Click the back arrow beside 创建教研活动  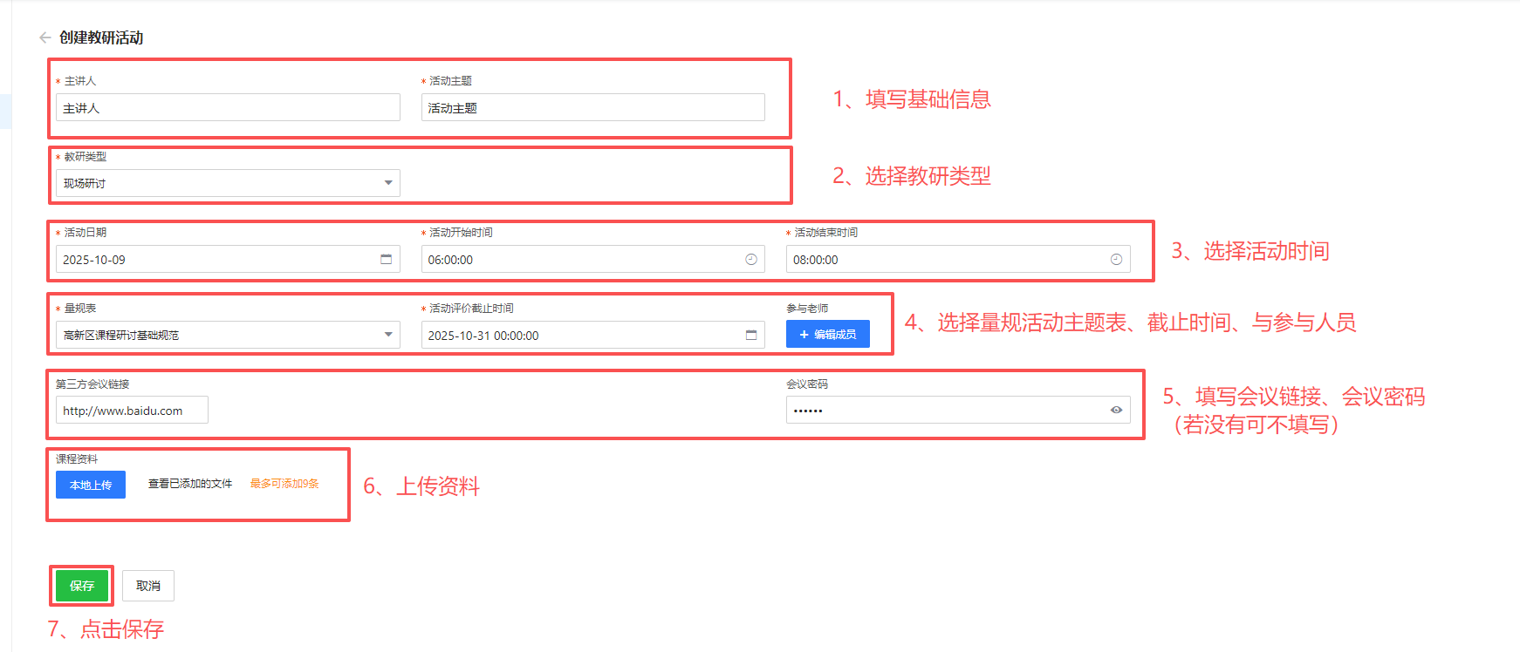[x=45, y=37]
